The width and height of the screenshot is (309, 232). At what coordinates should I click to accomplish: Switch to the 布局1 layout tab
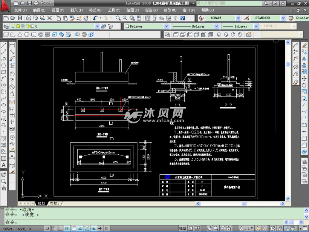(54, 203)
